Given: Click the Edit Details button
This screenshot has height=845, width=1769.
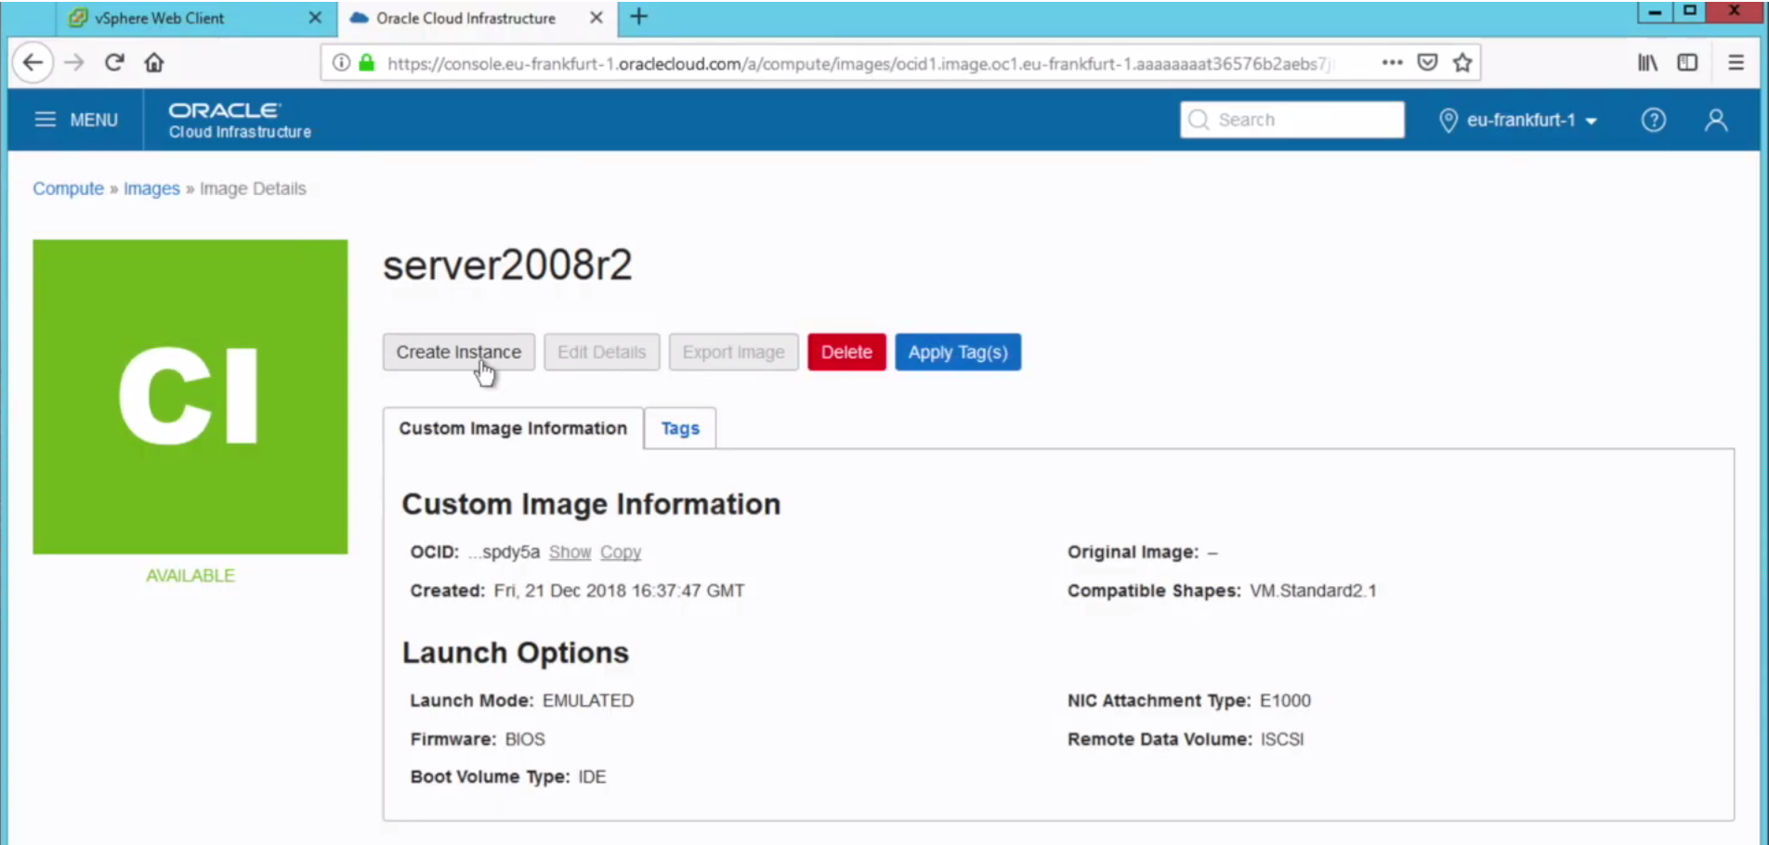Looking at the screenshot, I should pyautogui.click(x=602, y=352).
